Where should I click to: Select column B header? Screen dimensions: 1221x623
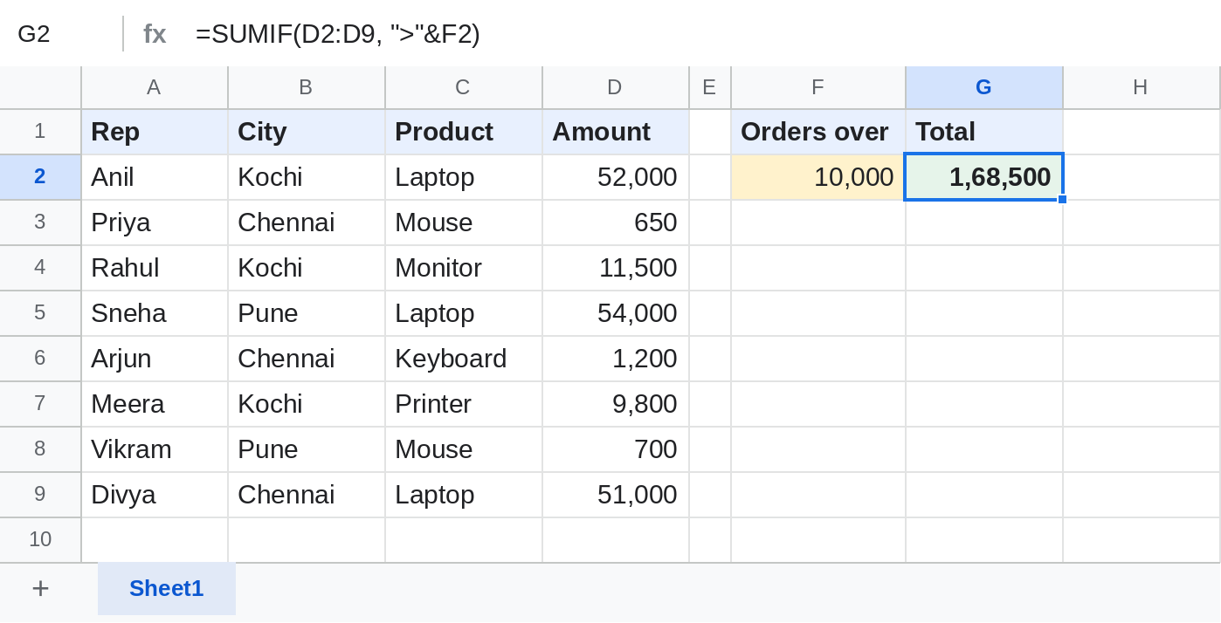[x=307, y=87]
